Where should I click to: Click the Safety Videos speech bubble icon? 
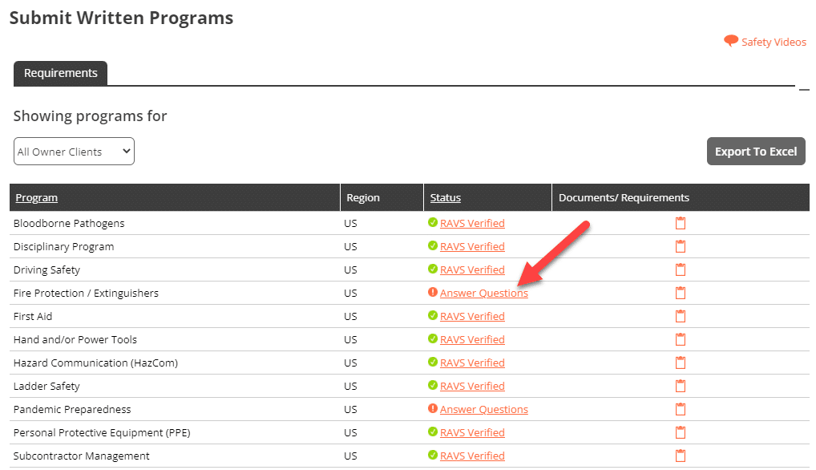click(731, 41)
